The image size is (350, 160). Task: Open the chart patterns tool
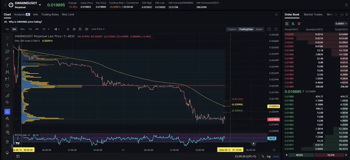point(7,72)
